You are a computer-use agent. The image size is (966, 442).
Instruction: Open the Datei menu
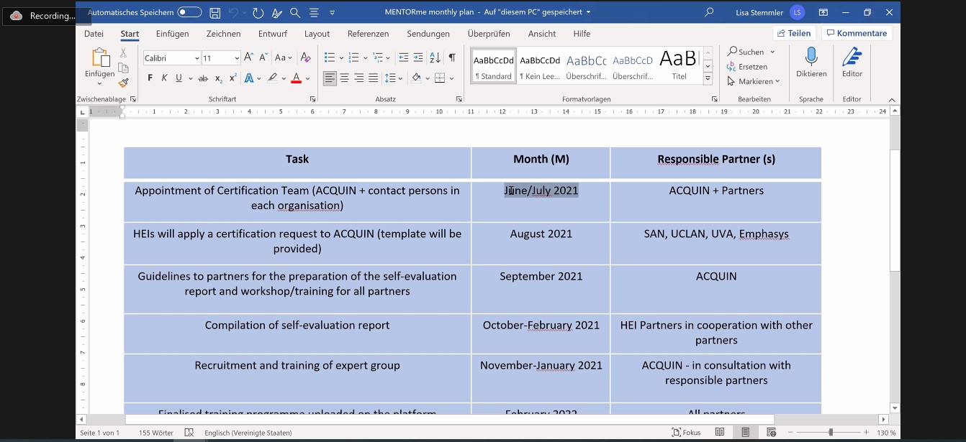(94, 34)
